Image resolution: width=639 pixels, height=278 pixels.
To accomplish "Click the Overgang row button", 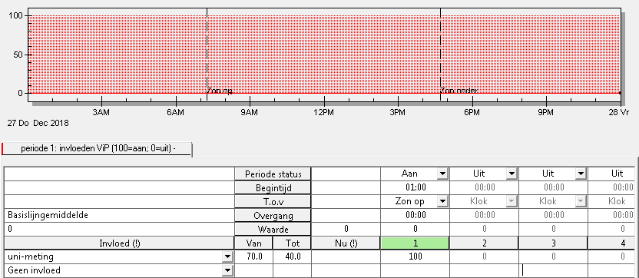I will point(273,215).
